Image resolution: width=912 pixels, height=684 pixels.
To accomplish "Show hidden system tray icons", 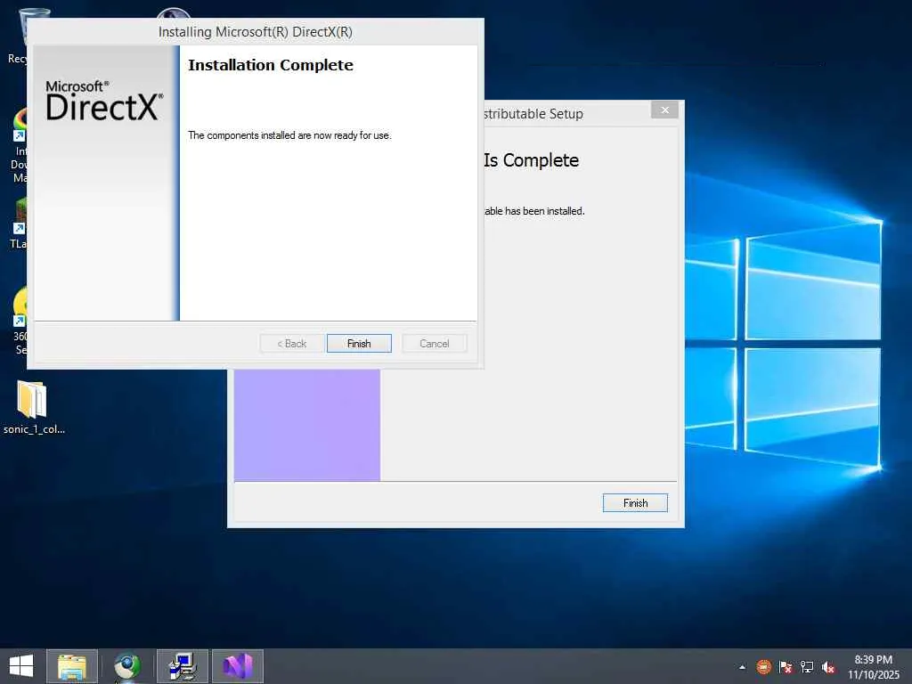I will click(742, 666).
